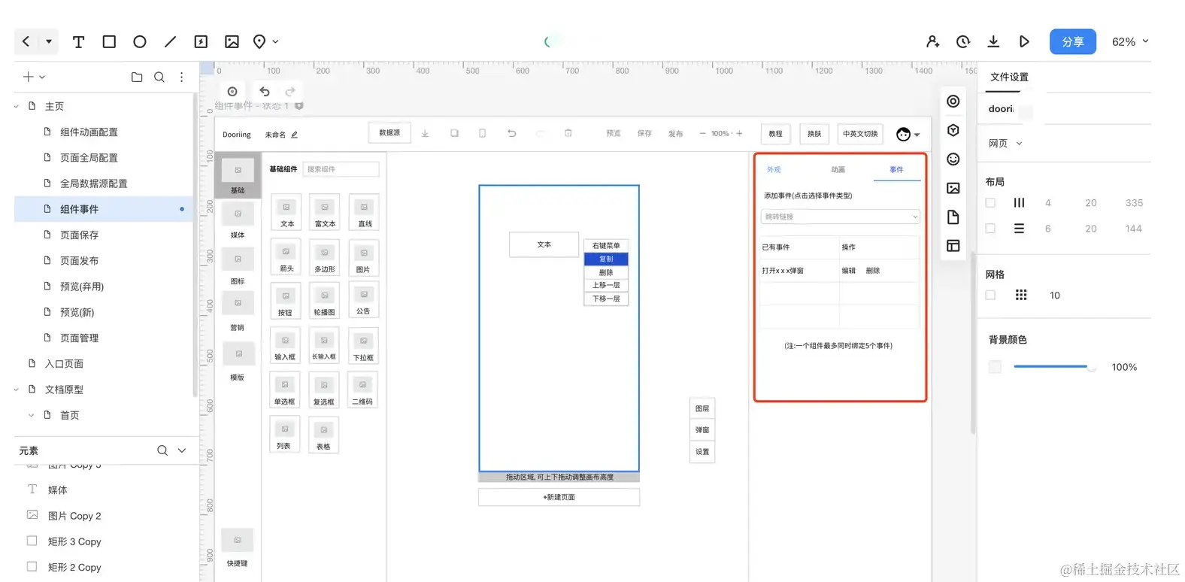This screenshot has width=1185, height=582.
Task: Click the 数据源 button in mockup
Action: (x=389, y=133)
